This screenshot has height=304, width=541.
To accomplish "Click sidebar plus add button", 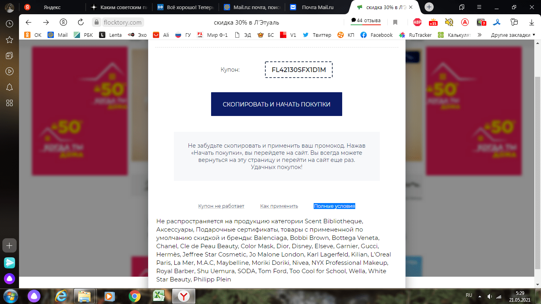I will (10, 245).
